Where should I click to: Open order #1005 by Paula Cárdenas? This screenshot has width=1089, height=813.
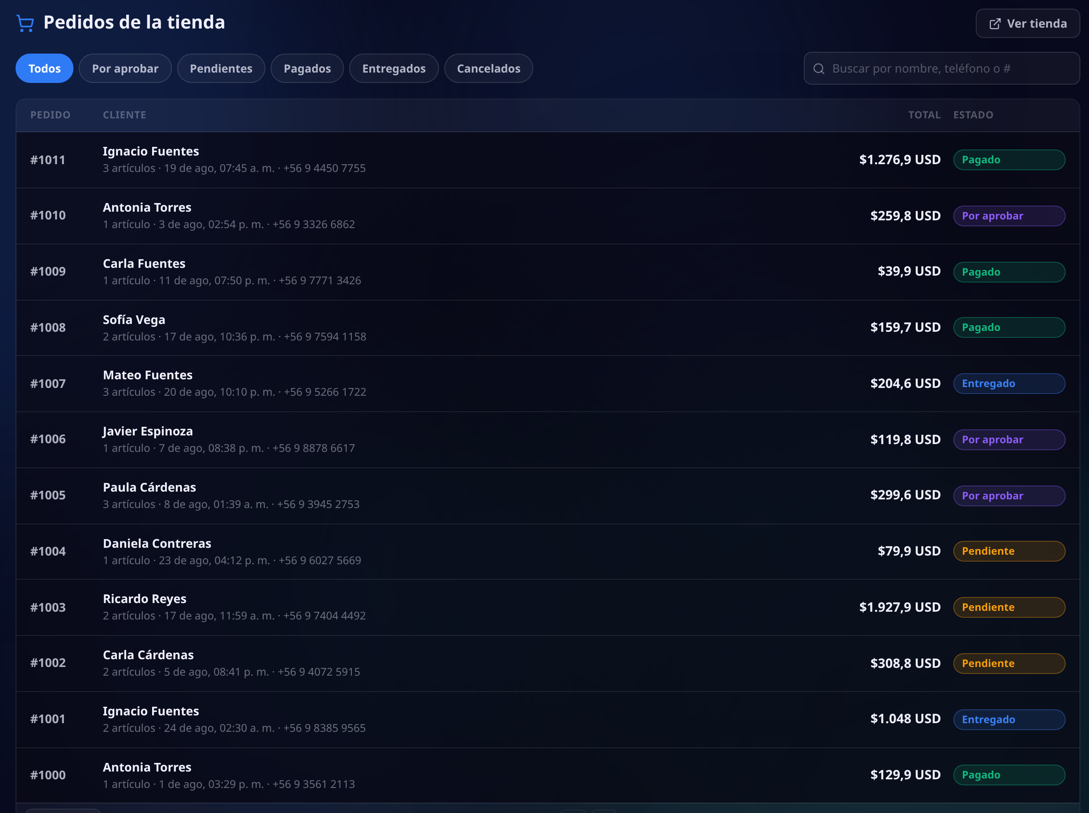pyautogui.click(x=548, y=495)
